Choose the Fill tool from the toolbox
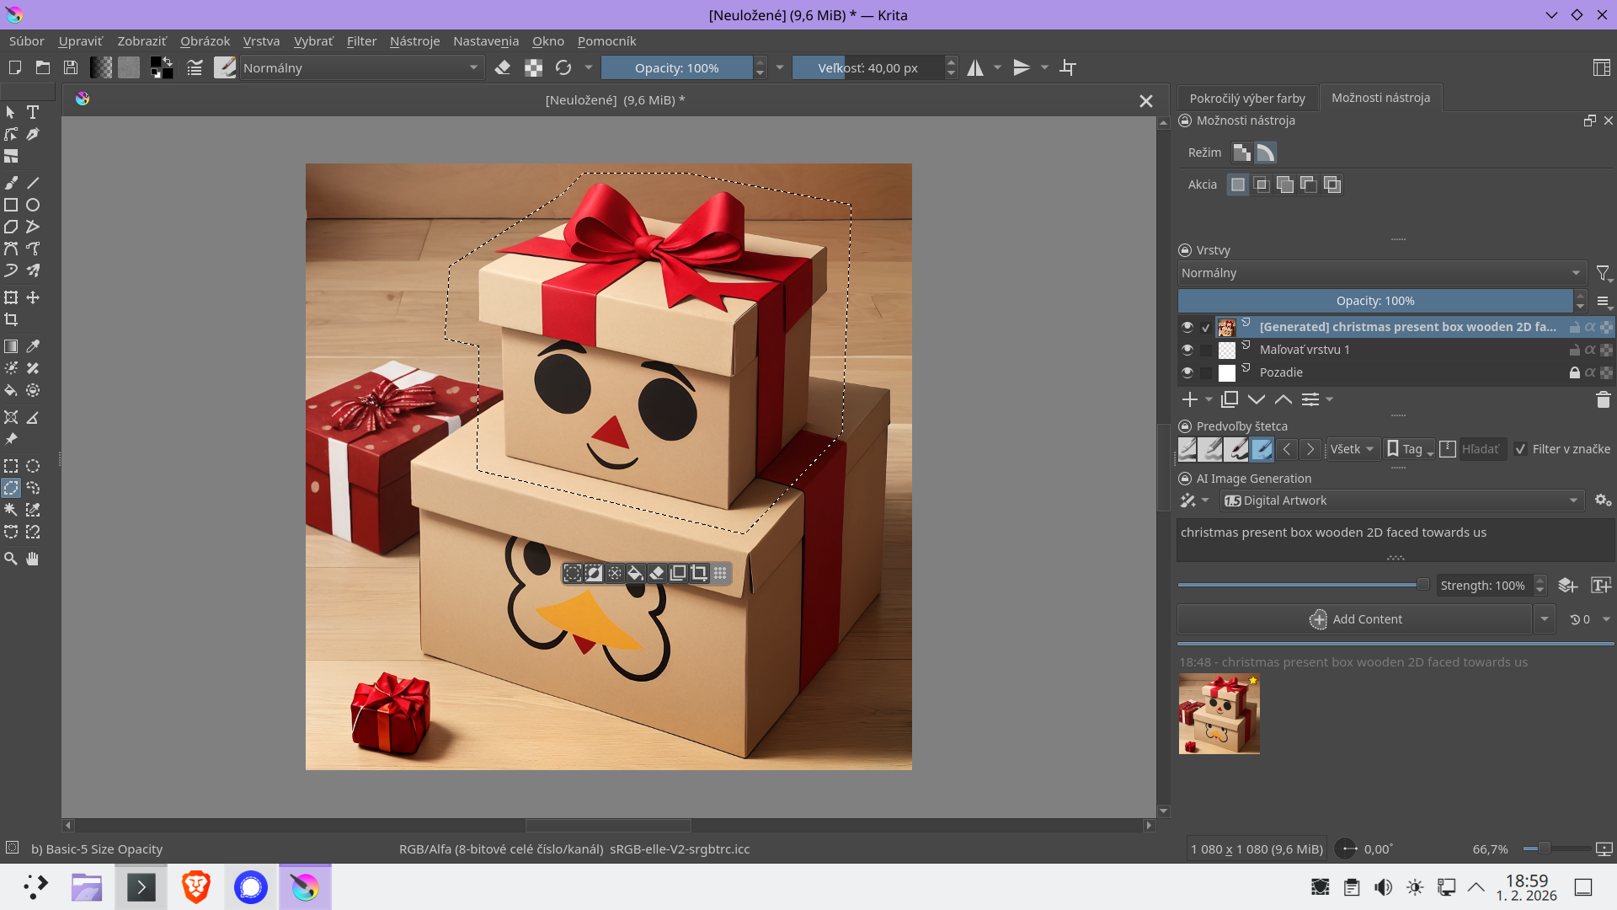The image size is (1617, 910). [11, 390]
